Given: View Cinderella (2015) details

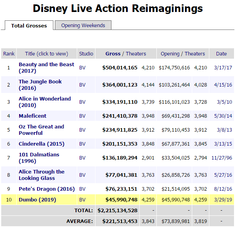Looking at the screenshot, I should pos(41,144).
